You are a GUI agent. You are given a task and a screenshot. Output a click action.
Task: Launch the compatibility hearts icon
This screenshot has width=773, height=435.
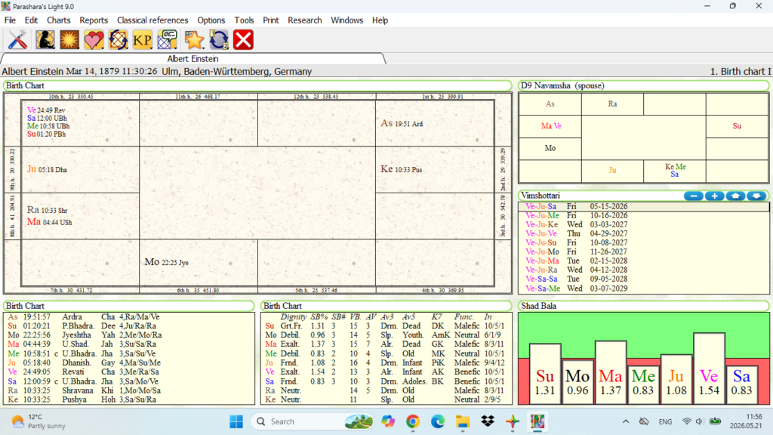click(x=93, y=40)
